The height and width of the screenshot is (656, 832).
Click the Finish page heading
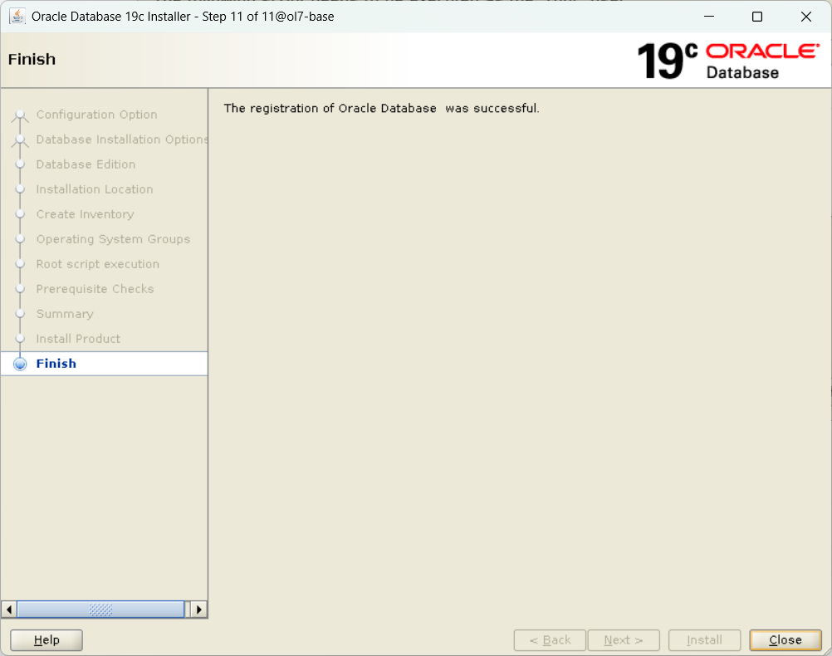32,60
